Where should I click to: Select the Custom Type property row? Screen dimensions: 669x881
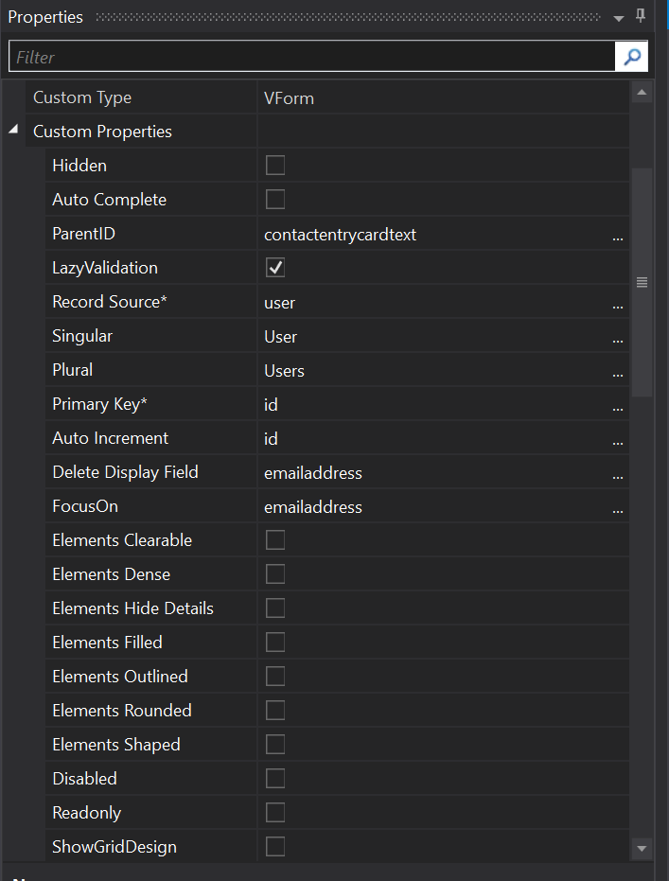click(x=142, y=97)
